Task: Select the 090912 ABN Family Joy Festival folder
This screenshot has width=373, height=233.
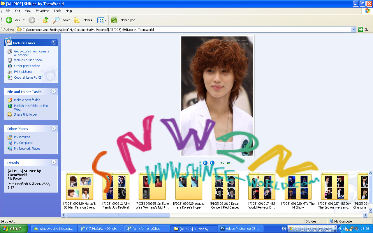Action: 116,191
